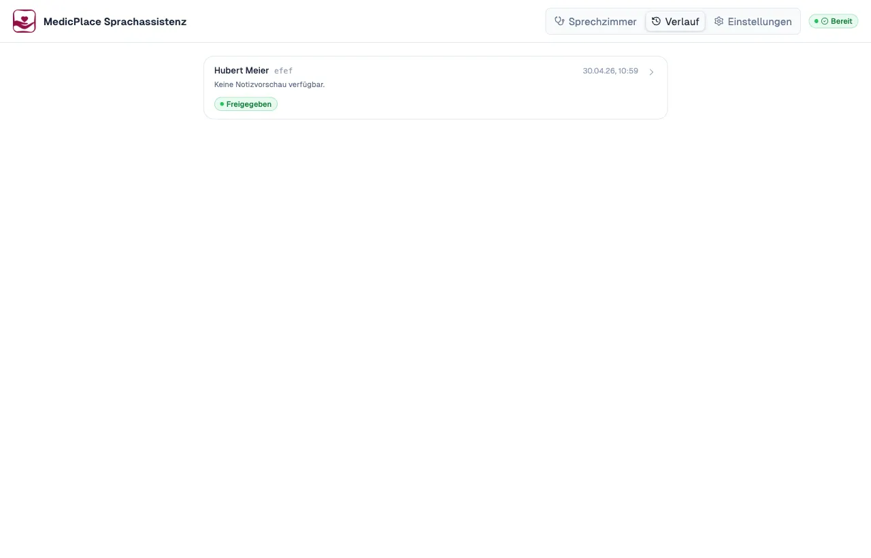
Task: Click the Freigegeben status badge
Action: coord(246,104)
